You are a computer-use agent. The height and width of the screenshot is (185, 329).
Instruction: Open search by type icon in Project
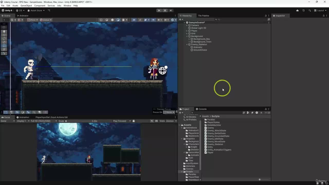tap(248, 113)
